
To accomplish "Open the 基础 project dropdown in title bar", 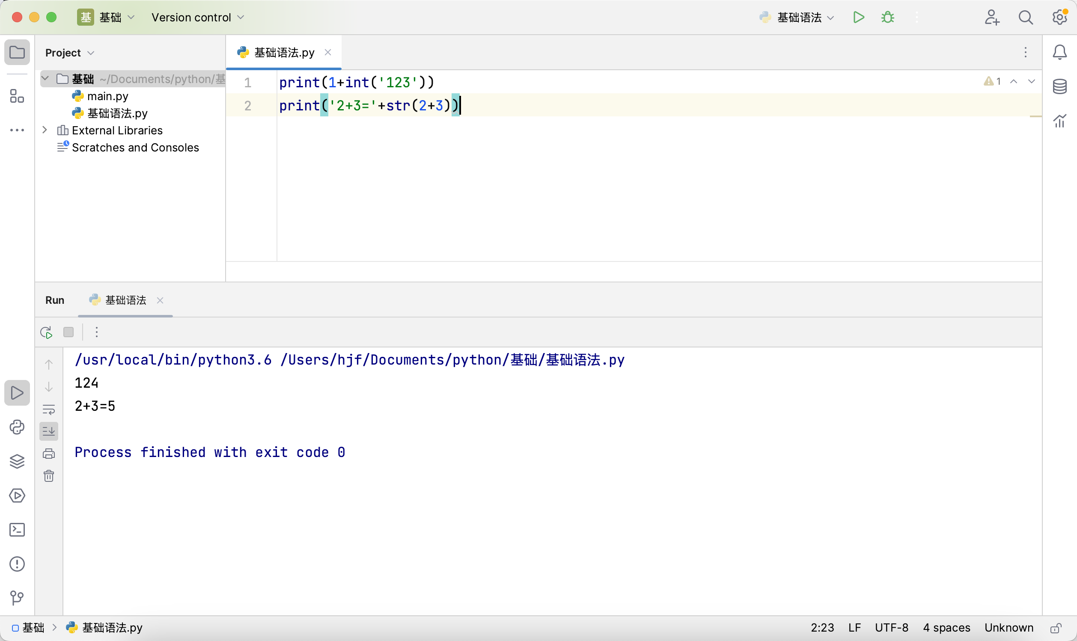I will coord(106,17).
